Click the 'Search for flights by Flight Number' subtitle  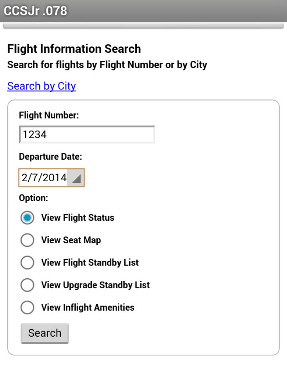pyautogui.click(x=107, y=65)
